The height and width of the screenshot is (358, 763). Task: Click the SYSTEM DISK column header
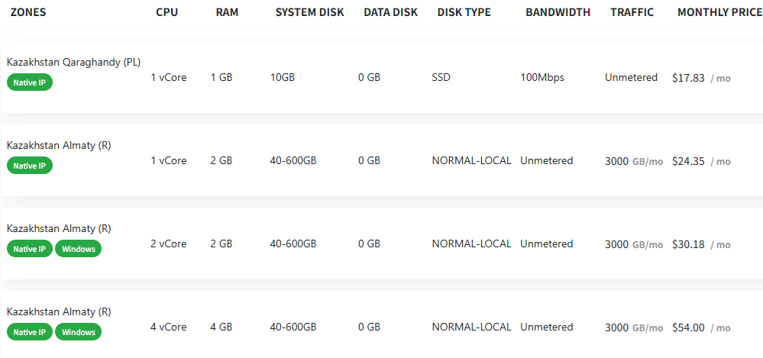click(309, 12)
